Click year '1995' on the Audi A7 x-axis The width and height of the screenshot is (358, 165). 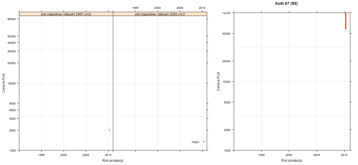(x=262, y=155)
